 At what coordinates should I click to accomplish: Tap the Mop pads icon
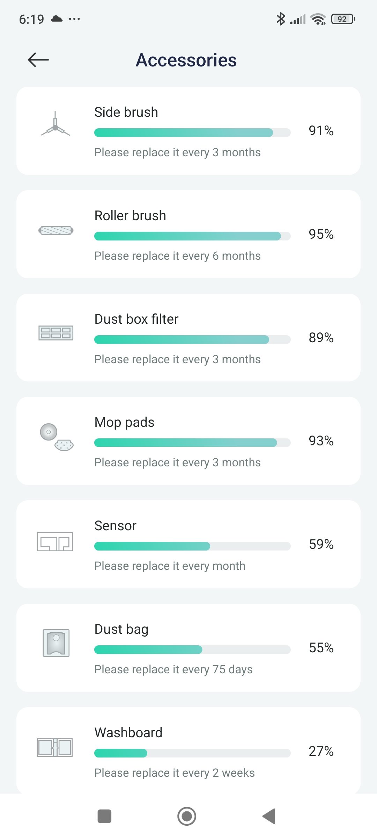57,437
